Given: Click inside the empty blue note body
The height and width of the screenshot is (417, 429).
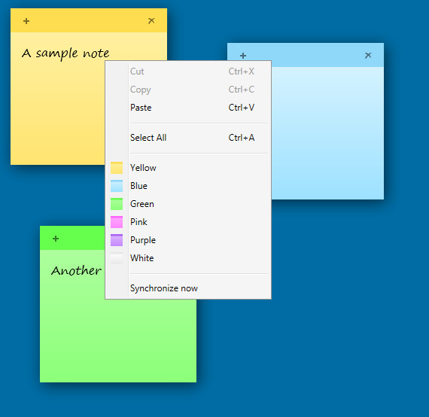Looking at the screenshot, I should click(327, 133).
